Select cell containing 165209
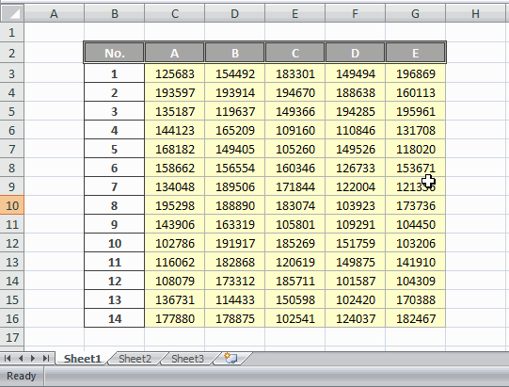Viewport: 509px width, 387px height. click(234, 130)
